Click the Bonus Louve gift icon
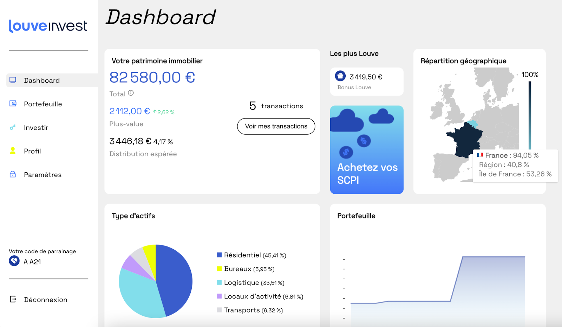Image resolution: width=562 pixels, height=327 pixels. coord(340,76)
